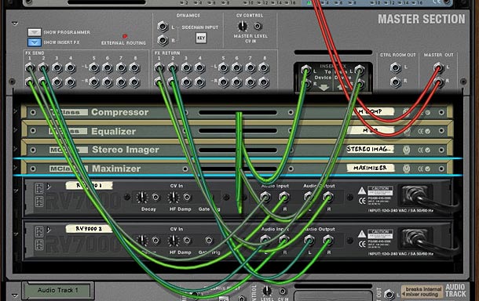Select the MAXIMIZER device name label
Screen dimensions: 479x301
pos(371,168)
